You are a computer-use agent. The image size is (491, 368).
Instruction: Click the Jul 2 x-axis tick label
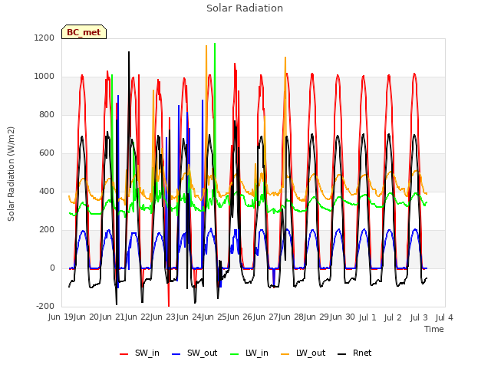[x=393, y=317]
